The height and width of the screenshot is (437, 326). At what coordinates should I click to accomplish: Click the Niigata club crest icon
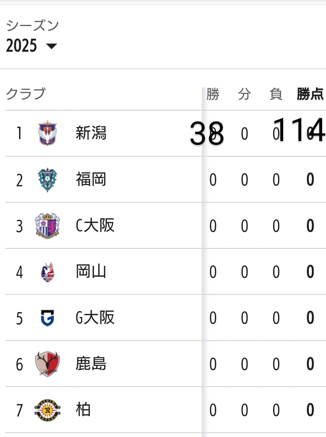(x=47, y=133)
